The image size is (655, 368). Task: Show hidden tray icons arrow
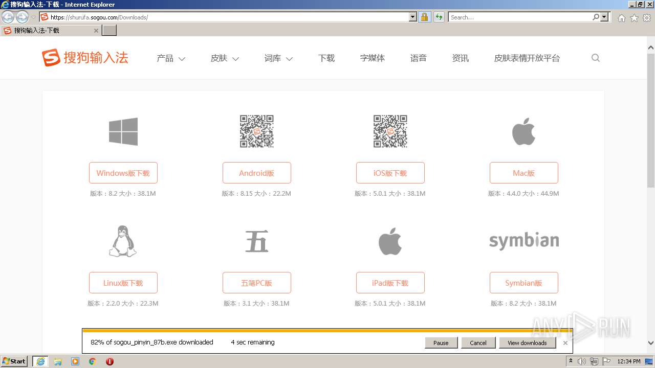(x=571, y=361)
